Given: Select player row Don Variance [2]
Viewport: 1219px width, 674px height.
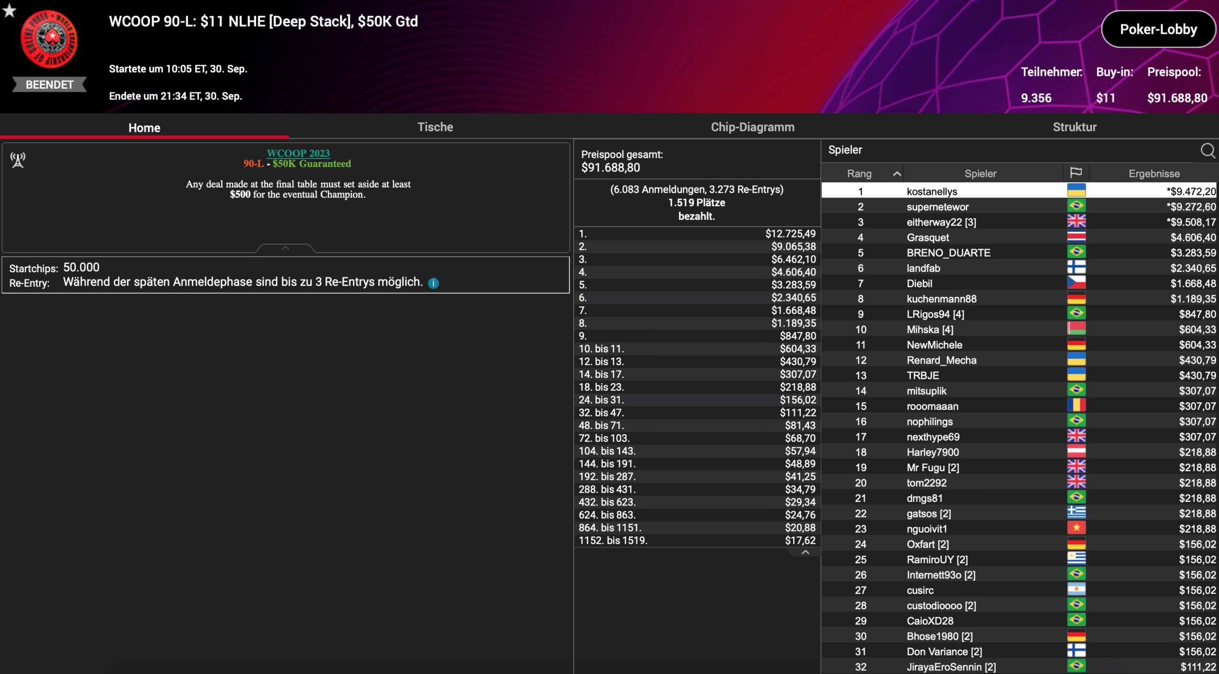Looking at the screenshot, I should pyautogui.click(x=1019, y=651).
